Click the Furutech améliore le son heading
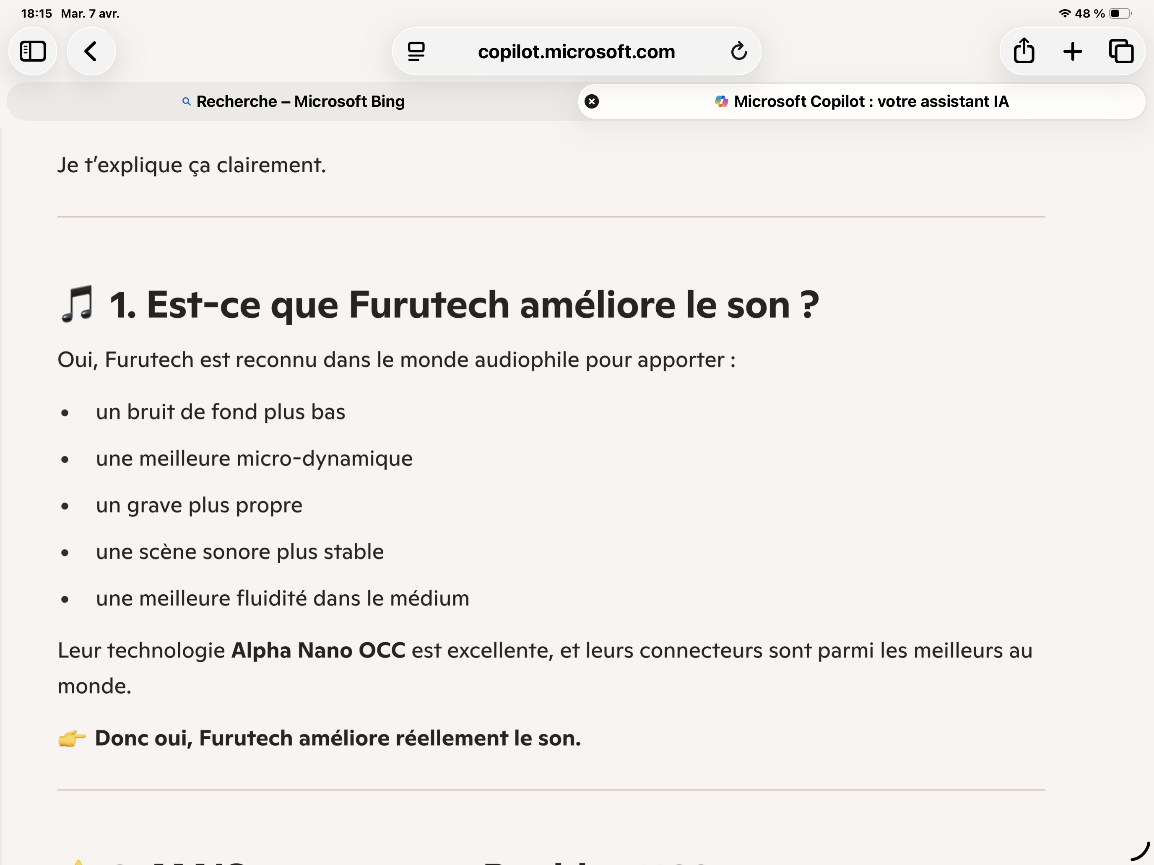The width and height of the screenshot is (1154, 865). coord(463,305)
